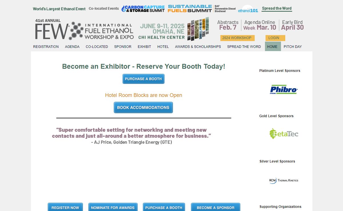
Task: Click the Book Accommodations button
Action: tap(143, 107)
